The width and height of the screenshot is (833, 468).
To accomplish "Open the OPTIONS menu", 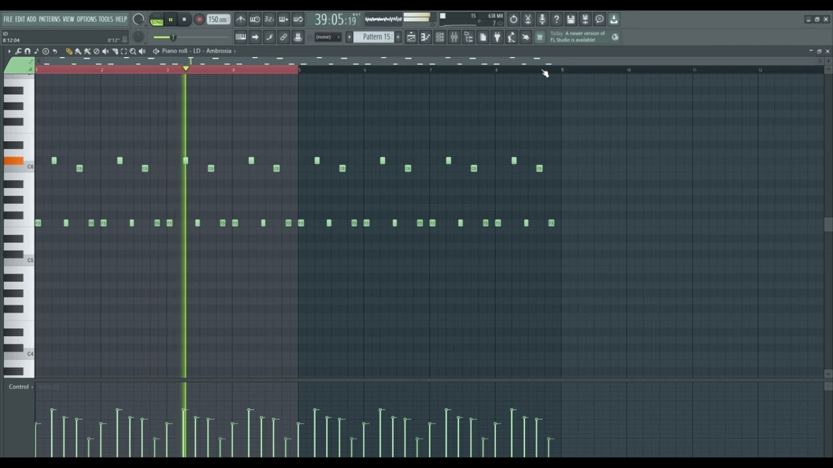I will click(x=87, y=19).
